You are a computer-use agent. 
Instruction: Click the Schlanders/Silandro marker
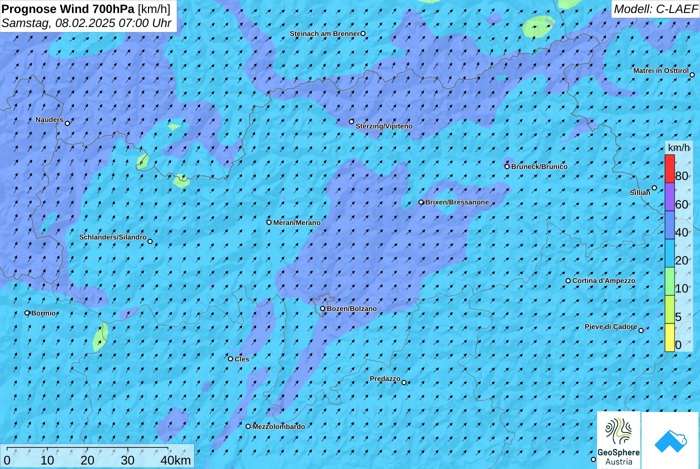[150, 241]
